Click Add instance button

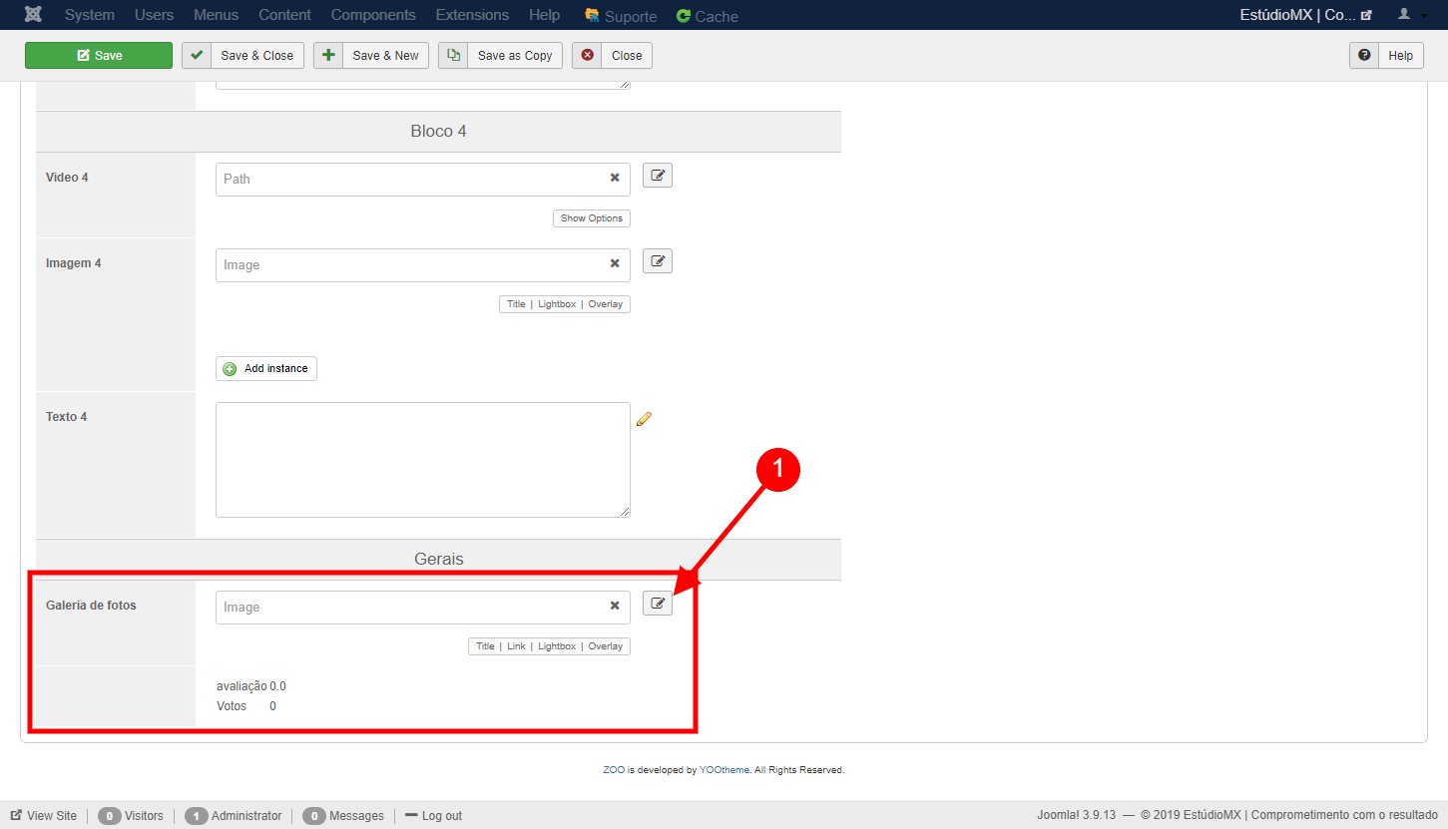click(x=266, y=369)
